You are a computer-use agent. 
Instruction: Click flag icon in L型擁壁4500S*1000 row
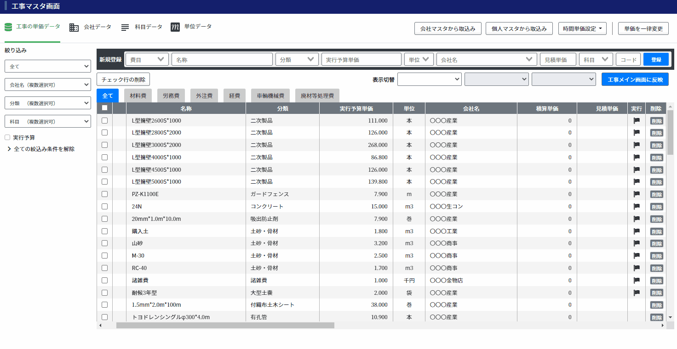click(x=637, y=169)
